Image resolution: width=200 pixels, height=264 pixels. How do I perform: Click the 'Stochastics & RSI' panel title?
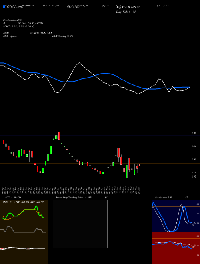(171, 198)
